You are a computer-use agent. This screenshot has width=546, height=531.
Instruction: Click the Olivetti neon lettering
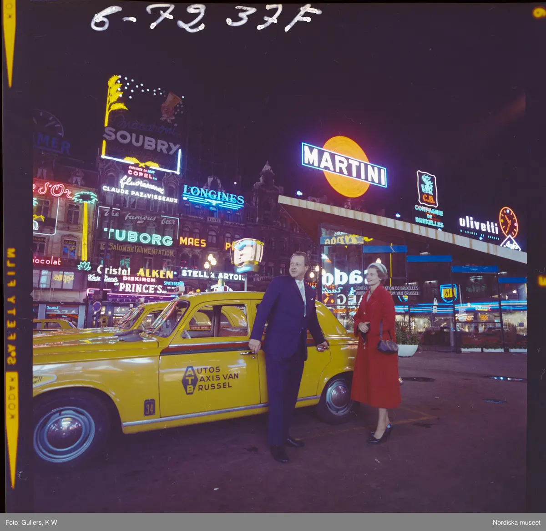(x=479, y=224)
